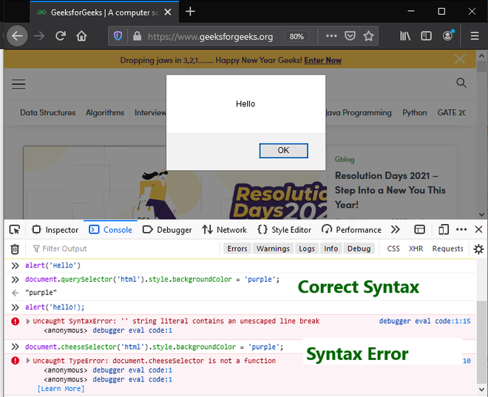Dismiss the New Year banner

(460, 59)
